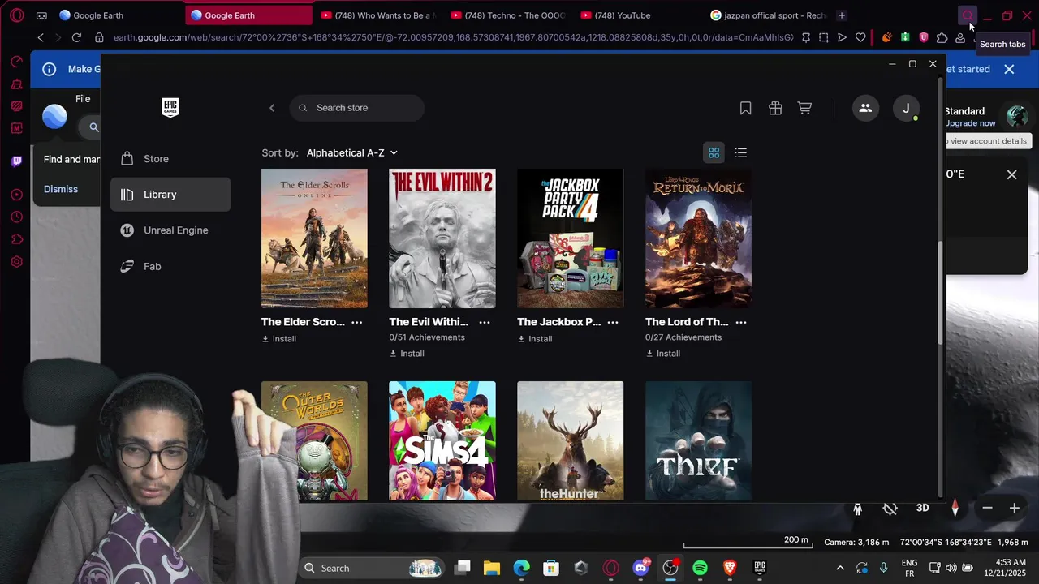The width and height of the screenshot is (1039, 584).
Task: Open The Elder Scrolls Online cover
Action: tap(314, 238)
